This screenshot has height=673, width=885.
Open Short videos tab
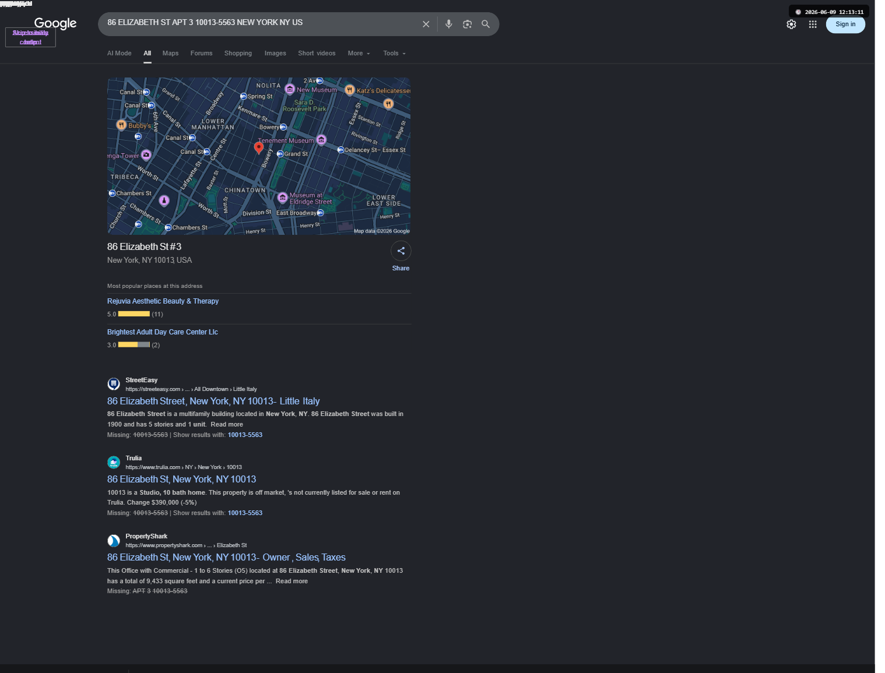(x=317, y=53)
